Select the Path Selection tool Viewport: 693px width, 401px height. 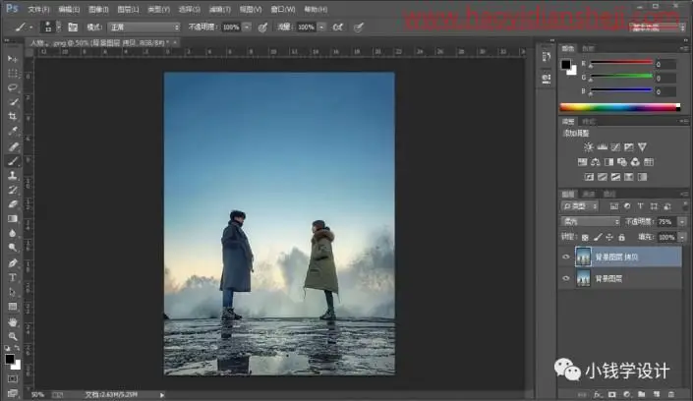13,292
